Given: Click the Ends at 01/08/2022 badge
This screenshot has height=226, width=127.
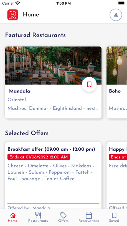Looking at the screenshot, I should point(39,157).
